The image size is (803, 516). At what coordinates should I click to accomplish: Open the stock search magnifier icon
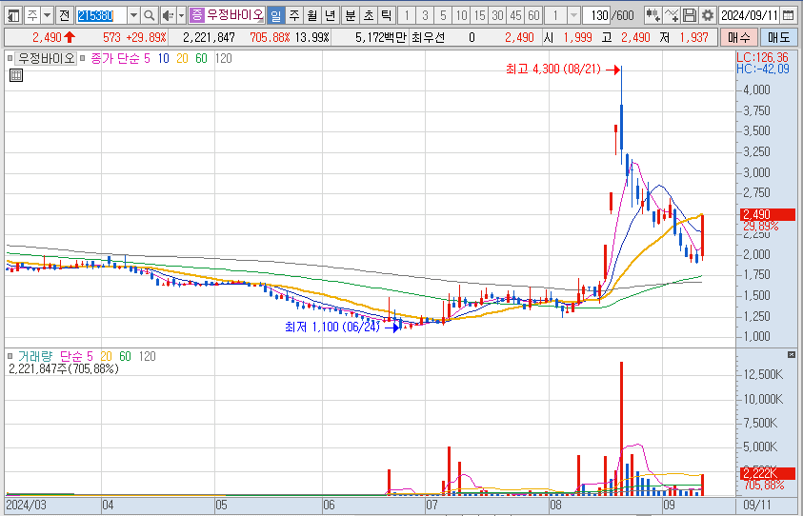coord(149,16)
